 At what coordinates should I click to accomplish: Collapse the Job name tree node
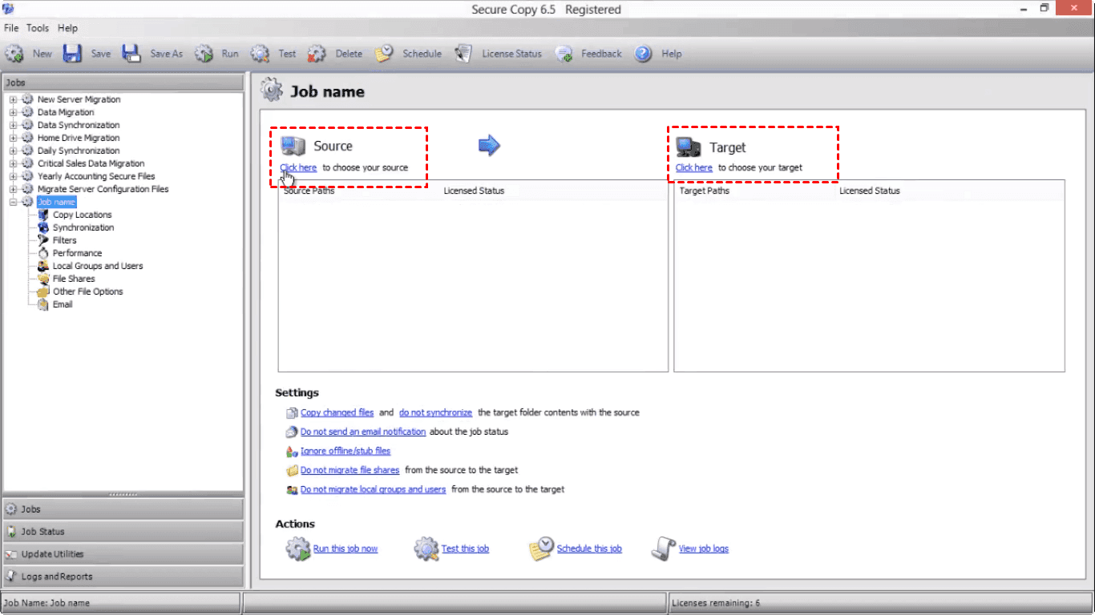click(13, 202)
